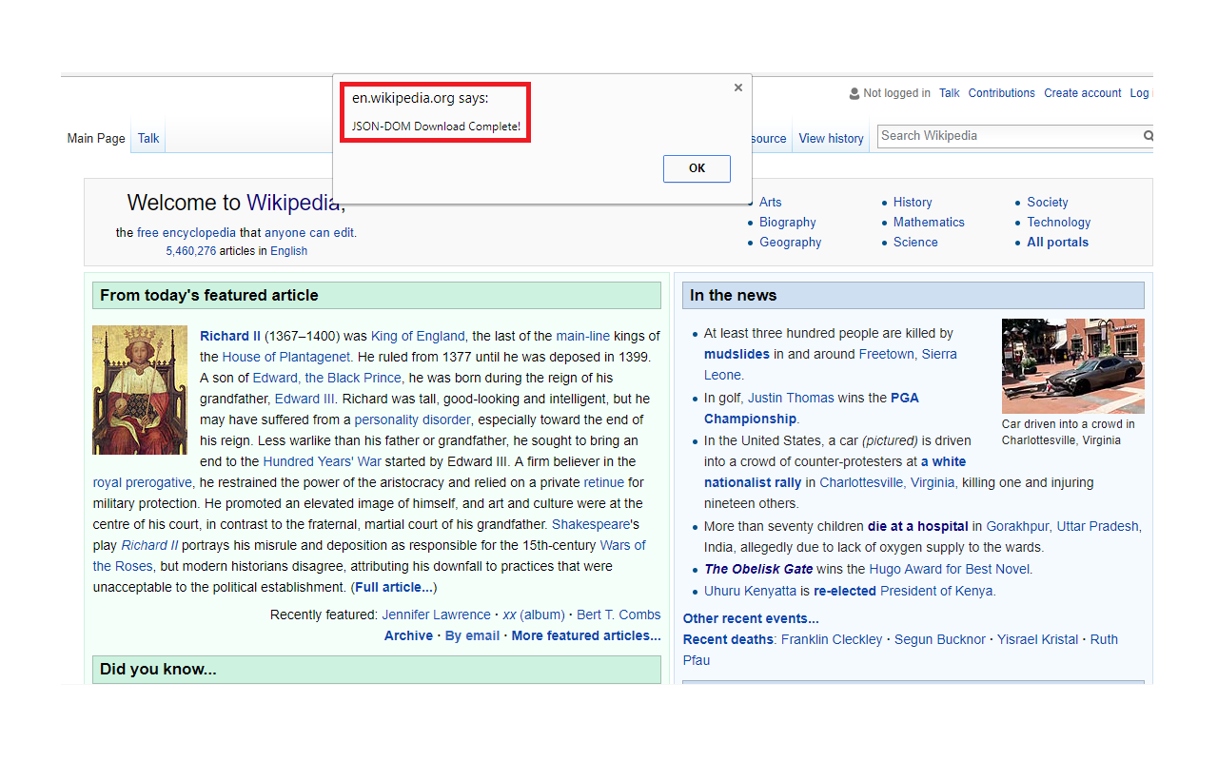Open the Uhuru Kenyatta link

[751, 591]
